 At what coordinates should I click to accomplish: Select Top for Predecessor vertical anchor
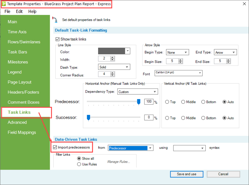pyautogui.click(x=167, y=102)
